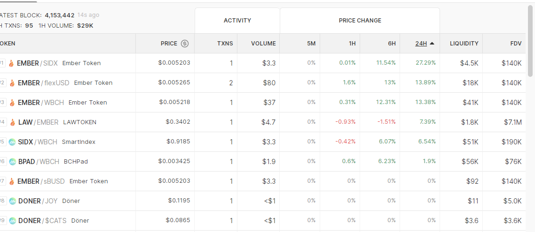Open the EMBER/WBCH pair row
535x232 pixels.
pyautogui.click(x=263, y=102)
